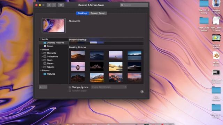Image resolution: width=223 pixels, height=125 pixels.
Task: Click the forward chevron toolbar button
Action: [x=54, y=5]
